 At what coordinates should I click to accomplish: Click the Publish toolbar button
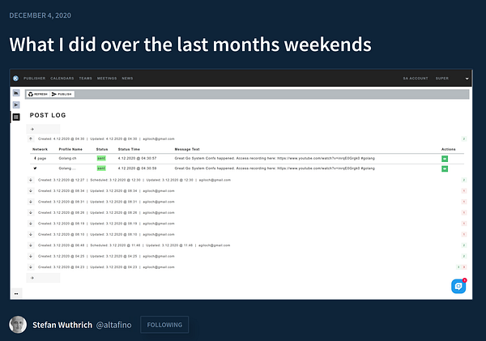pos(62,94)
